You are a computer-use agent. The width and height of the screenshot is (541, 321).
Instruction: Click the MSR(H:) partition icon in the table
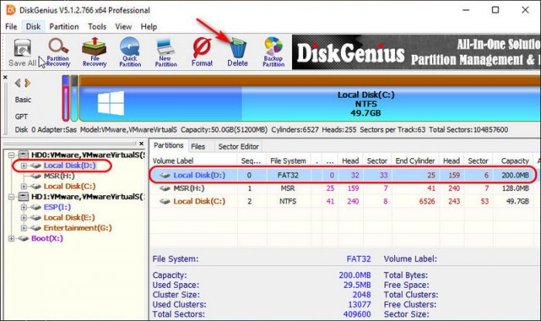[165, 188]
